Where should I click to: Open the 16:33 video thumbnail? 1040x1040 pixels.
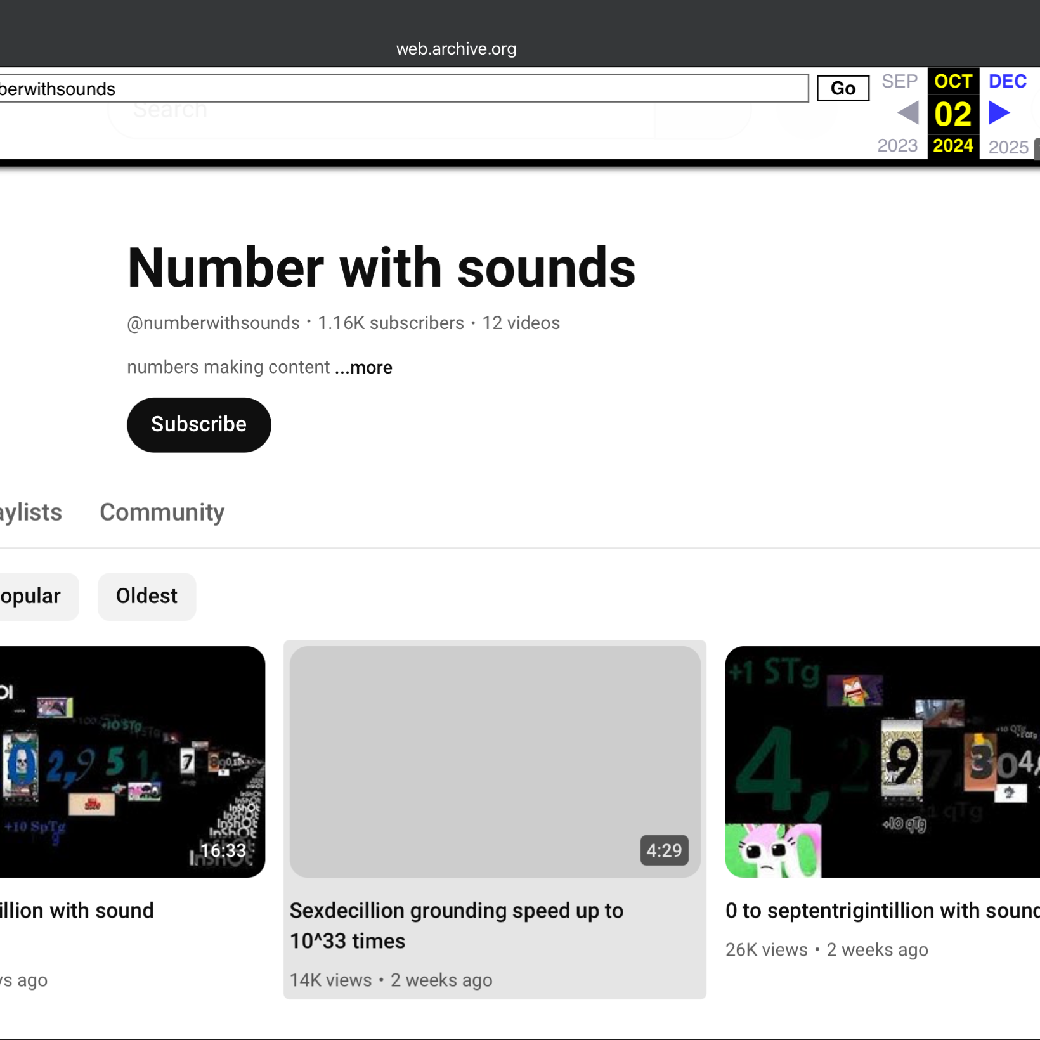[132, 762]
